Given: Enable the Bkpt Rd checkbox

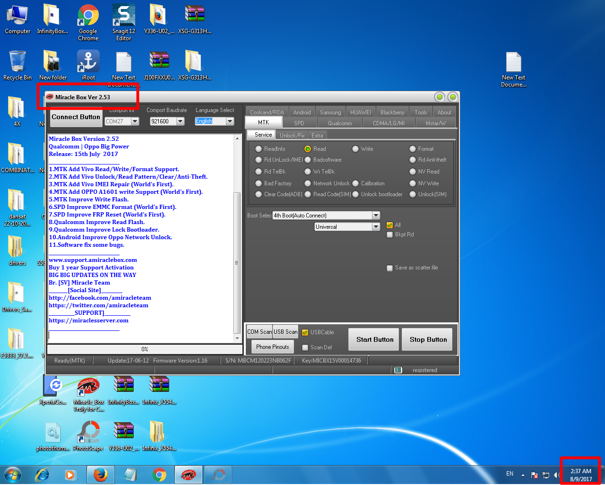Looking at the screenshot, I should click(390, 234).
